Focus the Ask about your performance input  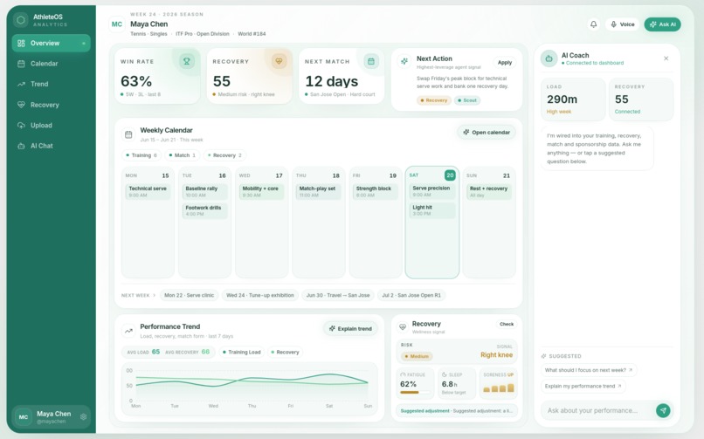[x=597, y=411]
